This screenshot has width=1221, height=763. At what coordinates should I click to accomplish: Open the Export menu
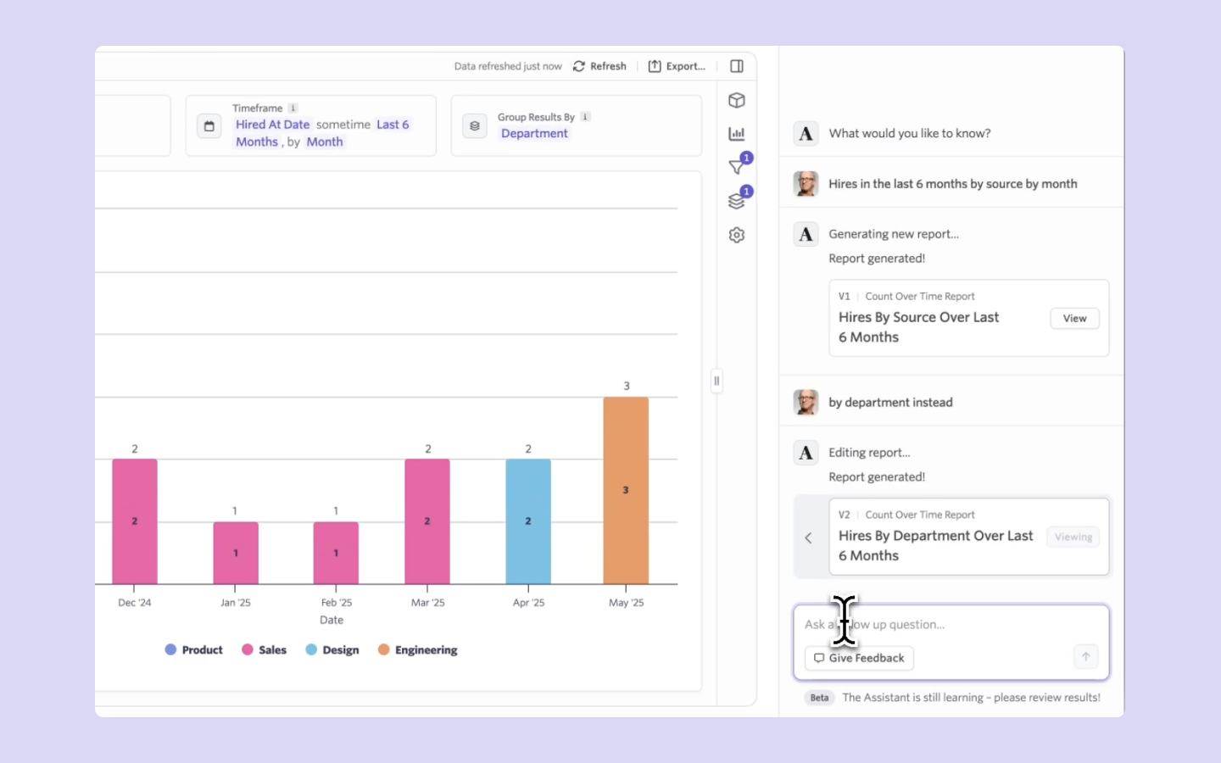(x=677, y=66)
